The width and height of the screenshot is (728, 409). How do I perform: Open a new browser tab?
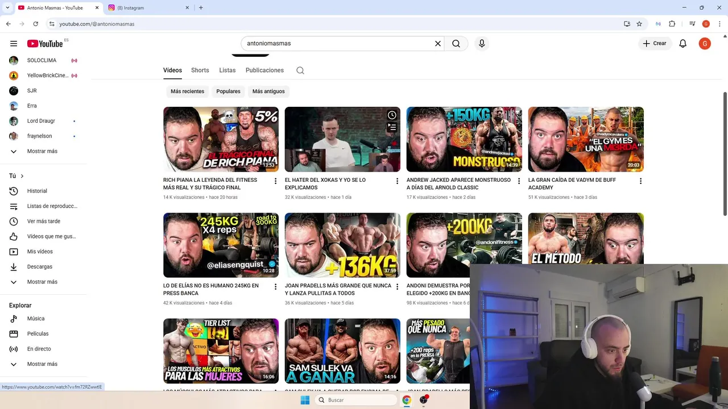pos(201,7)
